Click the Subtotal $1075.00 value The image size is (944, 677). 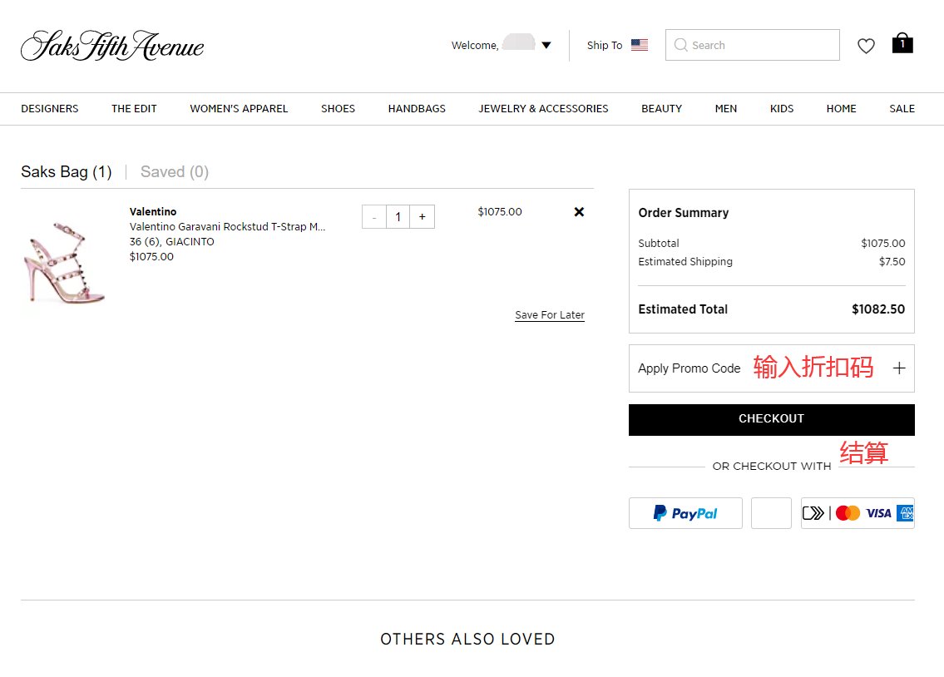[882, 243]
